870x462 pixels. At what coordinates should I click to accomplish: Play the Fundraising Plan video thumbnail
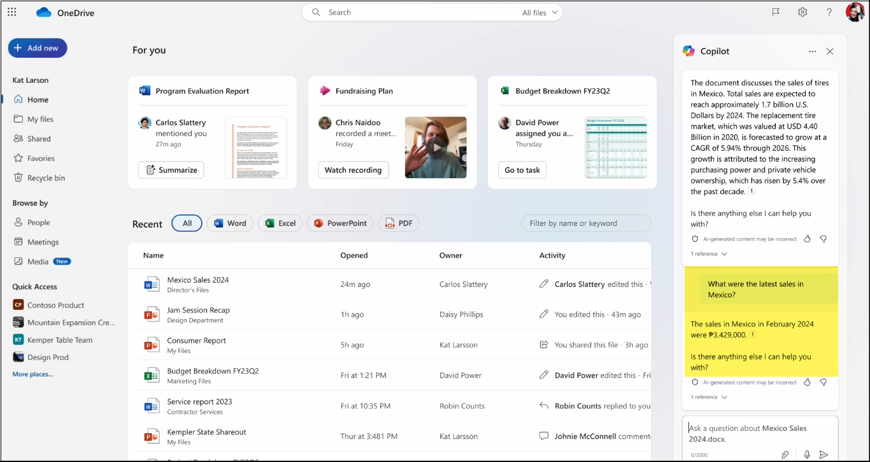(436, 148)
